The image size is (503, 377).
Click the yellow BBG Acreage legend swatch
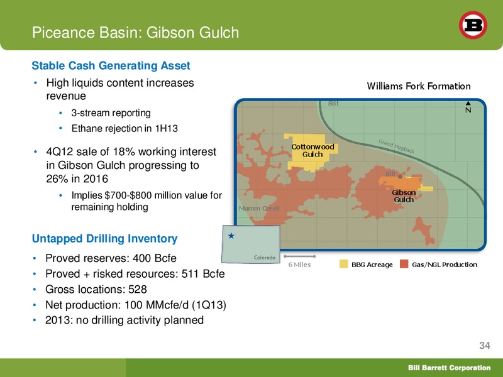click(x=343, y=264)
